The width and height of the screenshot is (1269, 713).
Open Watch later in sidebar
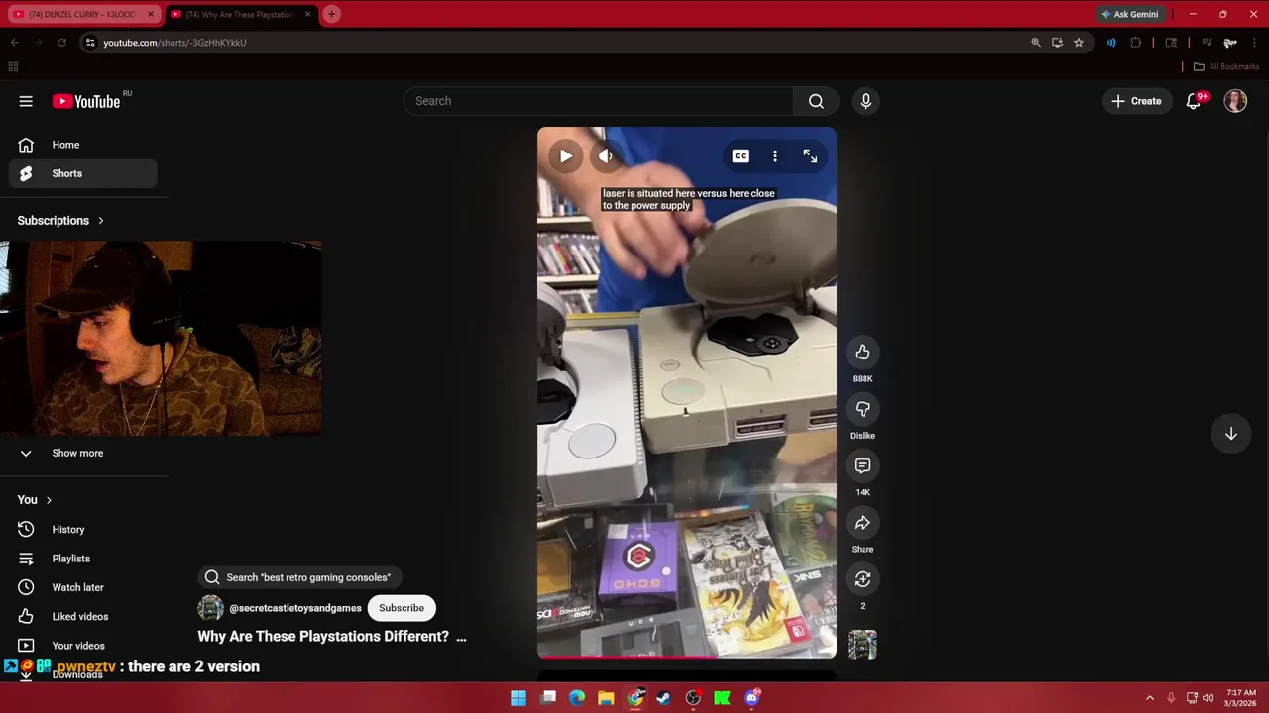83,587
